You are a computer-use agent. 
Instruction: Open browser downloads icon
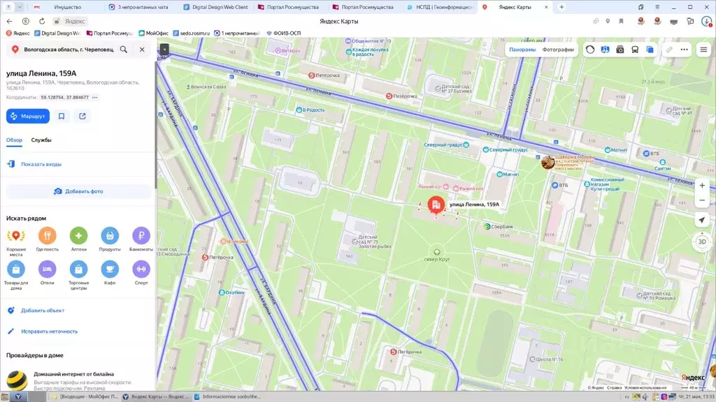click(706, 22)
